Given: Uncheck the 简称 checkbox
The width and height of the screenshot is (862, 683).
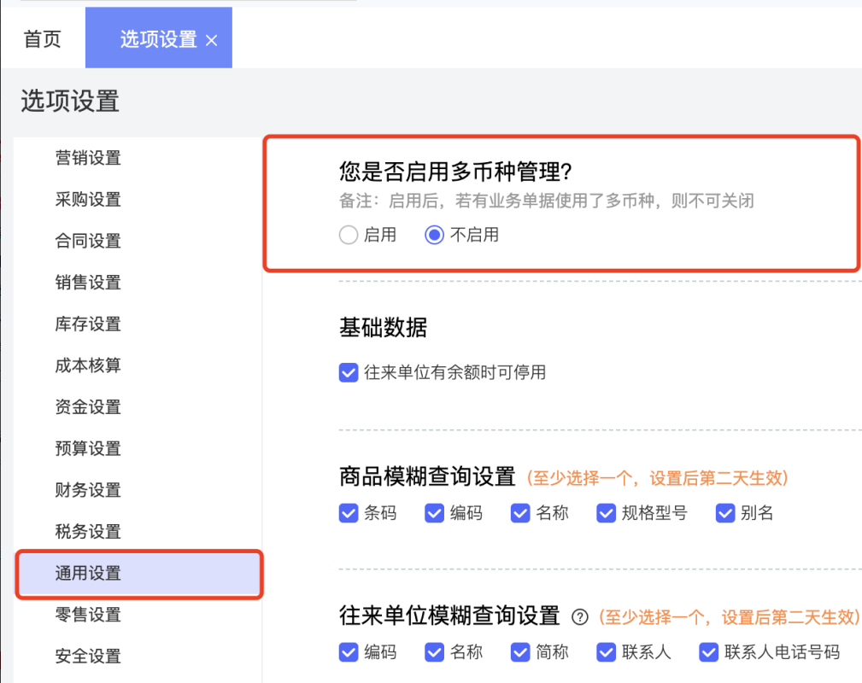Looking at the screenshot, I should coord(521,652).
